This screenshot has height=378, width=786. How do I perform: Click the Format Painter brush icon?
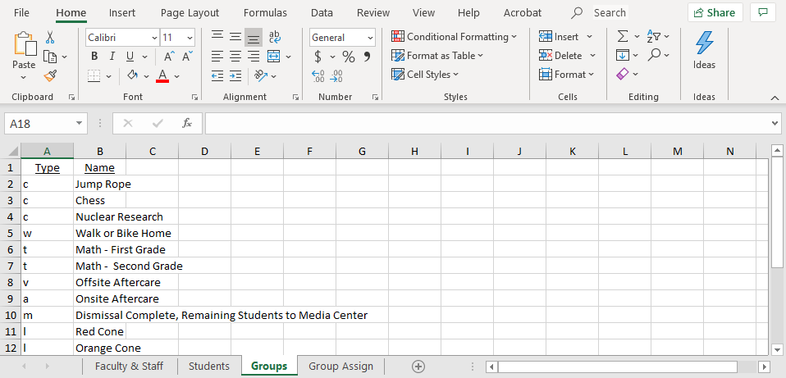(x=50, y=75)
